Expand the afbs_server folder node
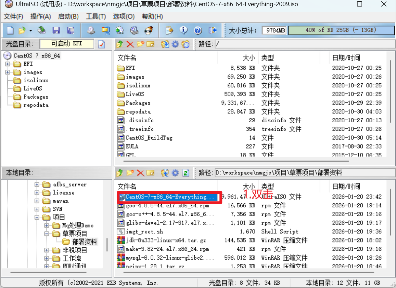 [x=37, y=184]
